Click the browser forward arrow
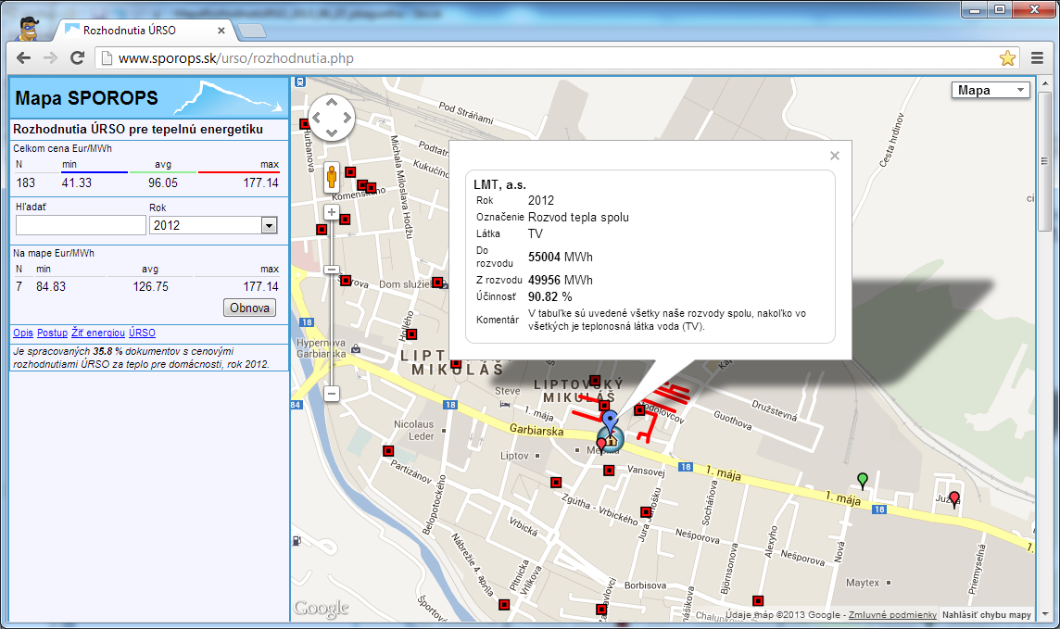Screen dimensions: 1060x629 [x=50, y=58]
